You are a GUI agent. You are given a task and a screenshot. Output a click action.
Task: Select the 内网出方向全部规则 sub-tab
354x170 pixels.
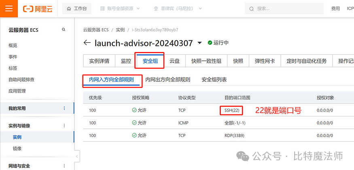coord(168,80)
